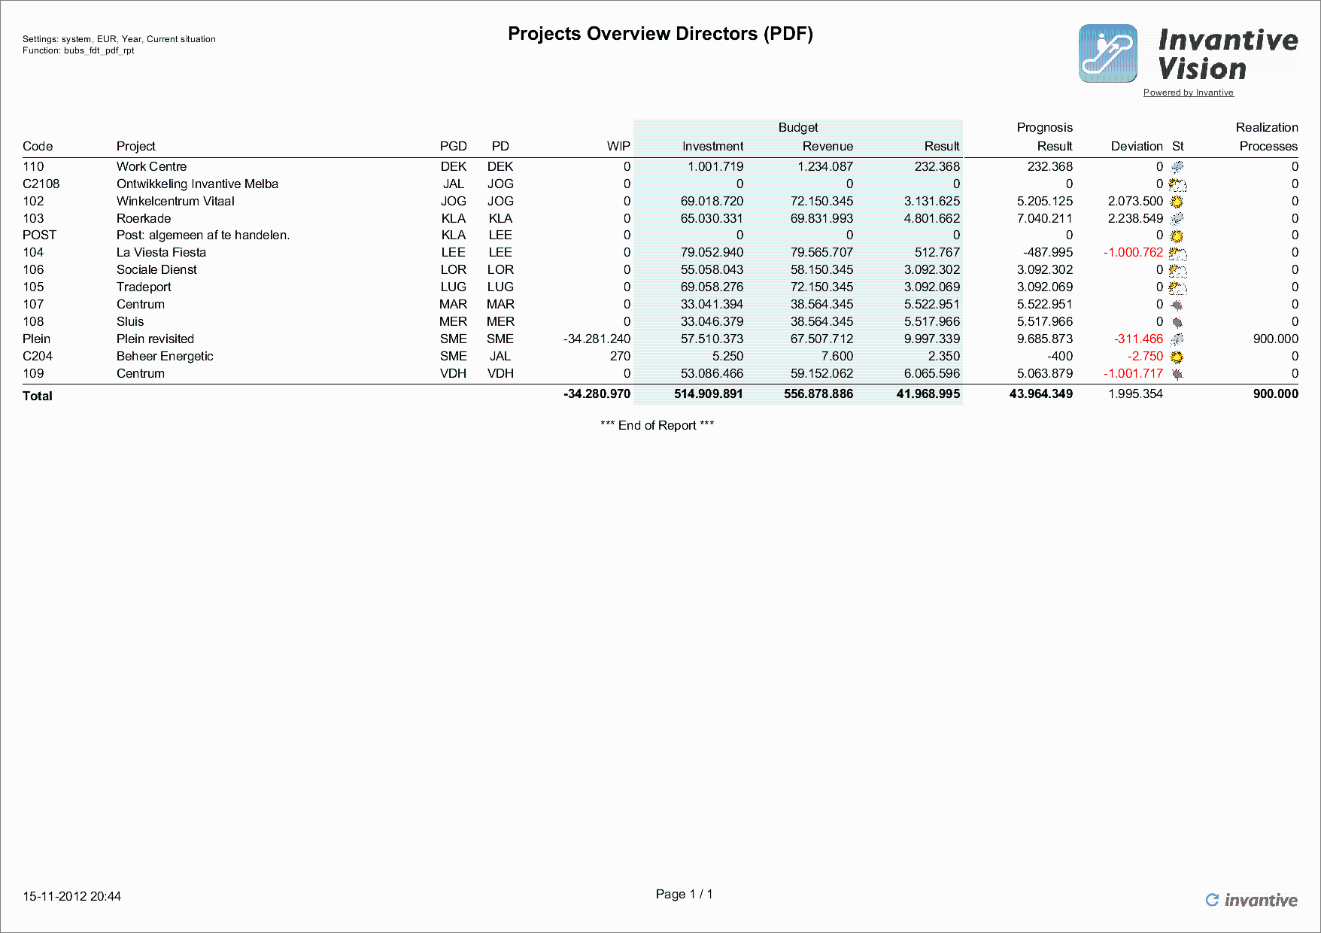Click the partly cloudy icon for Tradeport

[x=1177, y=287]
